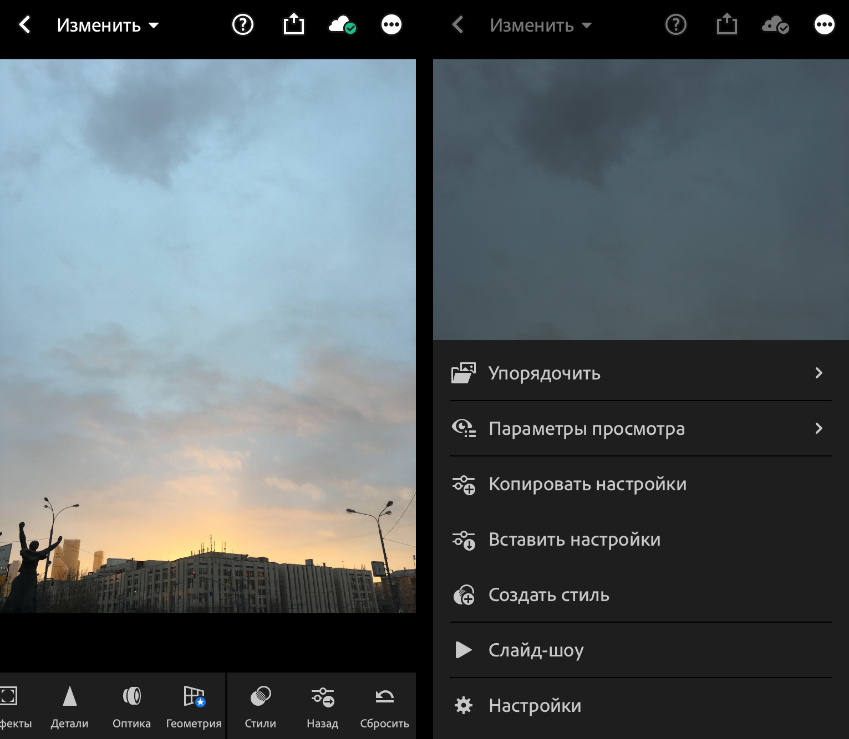Expand Упорядочить chevron arrow
This screenshot has width=849, height=739.
pos(819,373)
